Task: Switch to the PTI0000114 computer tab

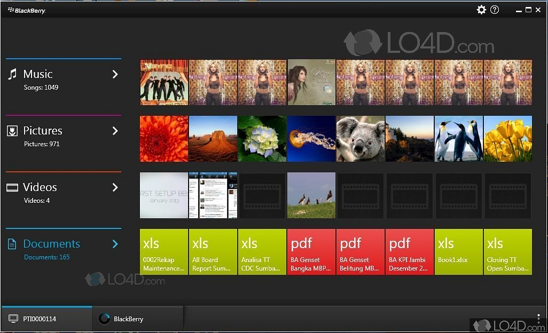Action: pos(47,319)
